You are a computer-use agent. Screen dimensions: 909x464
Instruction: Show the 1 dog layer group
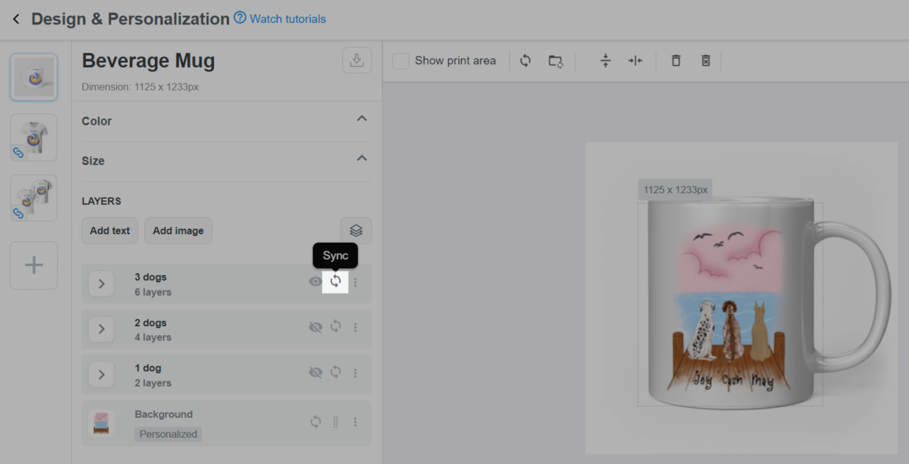[x=315, y=373]
